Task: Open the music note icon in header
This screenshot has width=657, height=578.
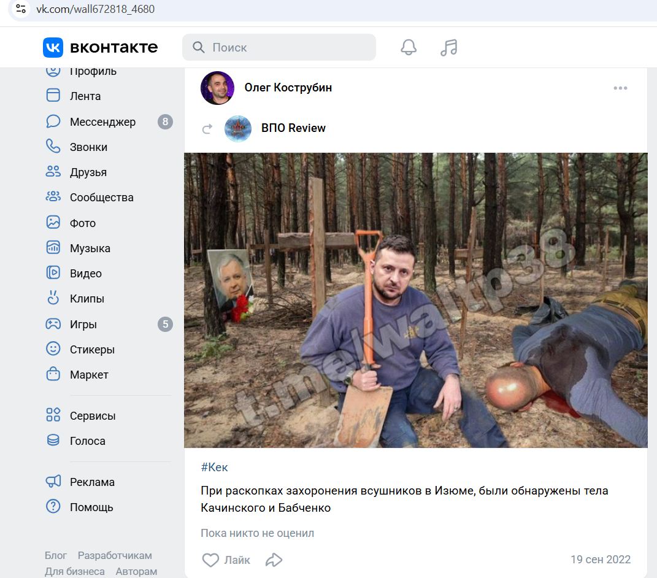Action: [x=449, y=47]
